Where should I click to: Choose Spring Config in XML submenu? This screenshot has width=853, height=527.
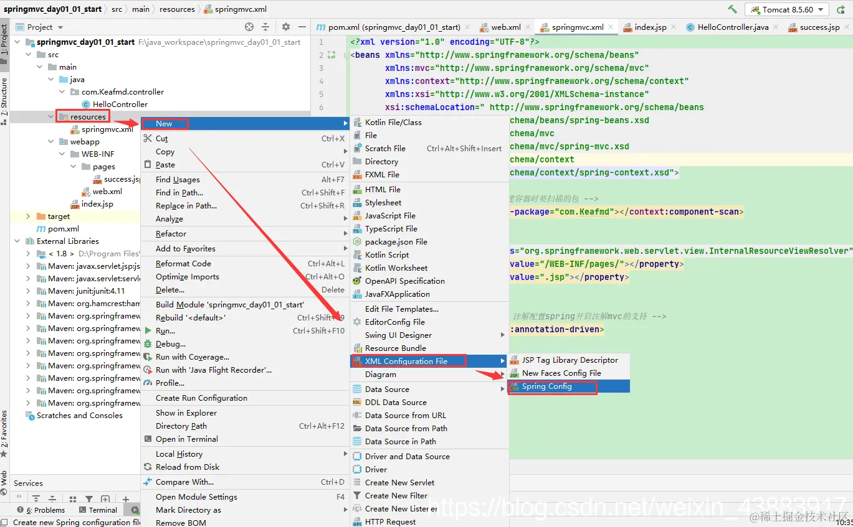(569, 386)
